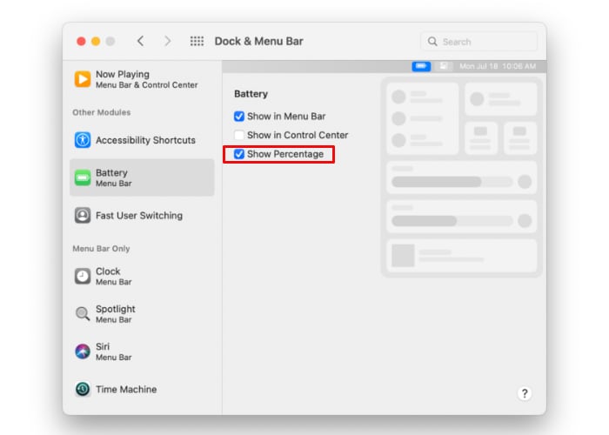Screen dimensions: 609x435
Task: Open Spotlight Menu Bar settings
Action: point(142,313)
